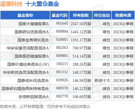Viewport: 135px width, 109px height.
Task: Click fund code 020026
Action: [62, 80]
